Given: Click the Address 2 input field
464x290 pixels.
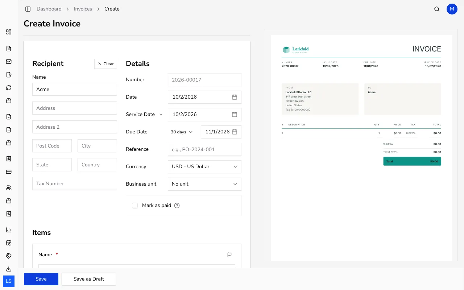Looking at the screenshot, I should tap(75, 127).
